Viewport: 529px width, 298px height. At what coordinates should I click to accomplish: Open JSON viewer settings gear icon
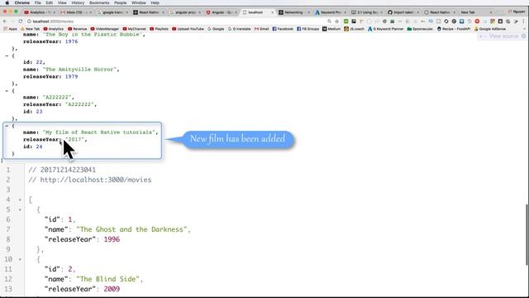click(523, 36)
